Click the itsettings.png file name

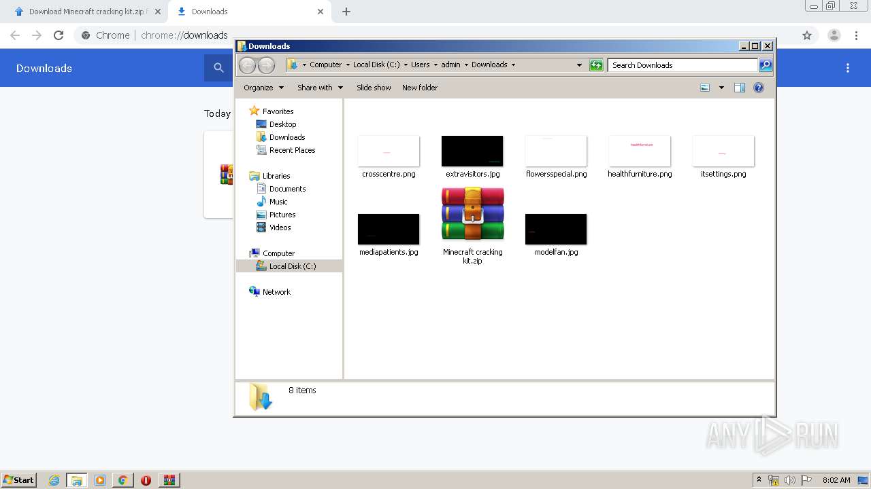[x=723, y=174]
